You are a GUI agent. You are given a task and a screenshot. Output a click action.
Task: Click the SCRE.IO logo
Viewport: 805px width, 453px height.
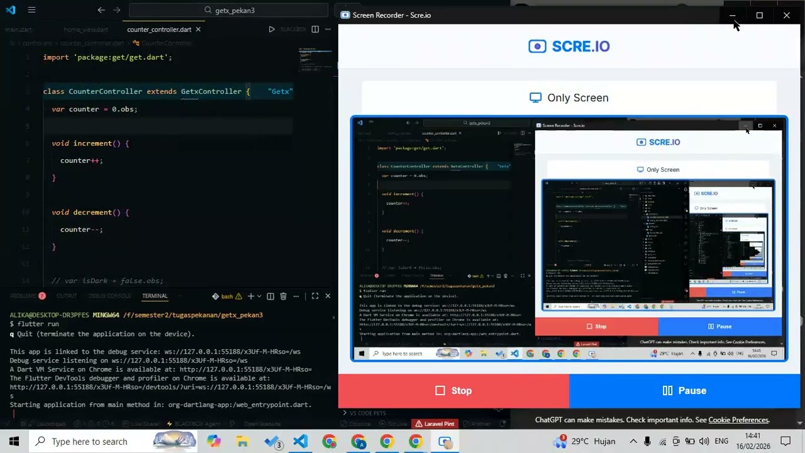pyautogui.click(x=569, y=46)
